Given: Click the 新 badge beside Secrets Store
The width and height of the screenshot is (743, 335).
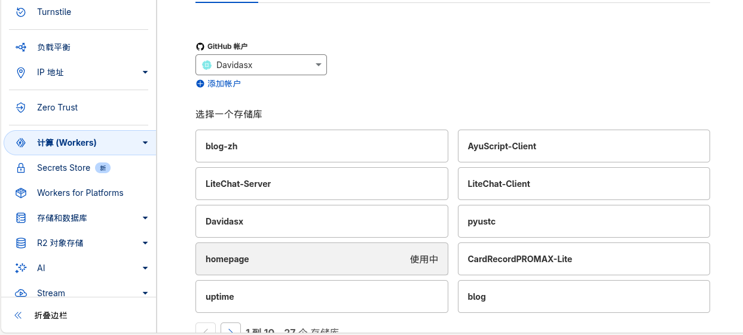Looking at the screenshot, I should pyautogui.click(x=103, y=168).
